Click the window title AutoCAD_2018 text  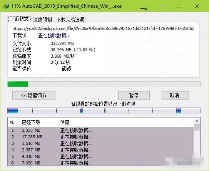66,6
